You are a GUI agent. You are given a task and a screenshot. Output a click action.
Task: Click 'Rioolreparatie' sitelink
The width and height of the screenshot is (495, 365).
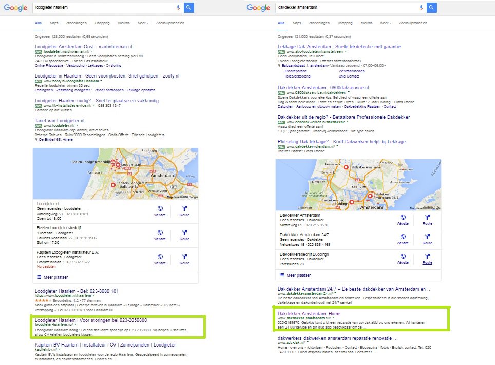[x=295, y=71]
